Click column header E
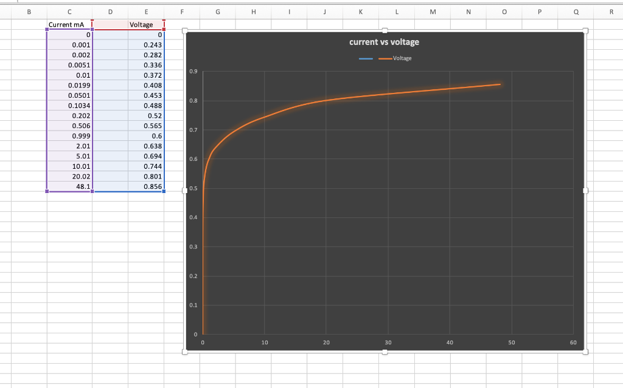Screen dimensions: 623x388 coord(146,11)
